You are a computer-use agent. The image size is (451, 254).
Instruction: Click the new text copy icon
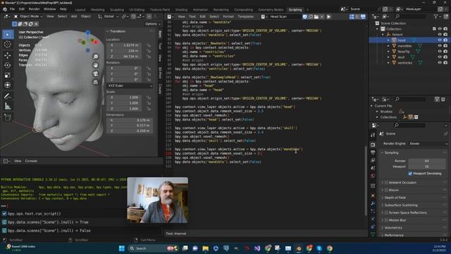(x=311, y=17)
